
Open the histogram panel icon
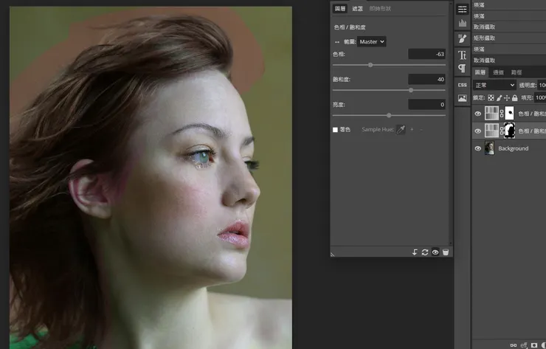coord(462,24)
